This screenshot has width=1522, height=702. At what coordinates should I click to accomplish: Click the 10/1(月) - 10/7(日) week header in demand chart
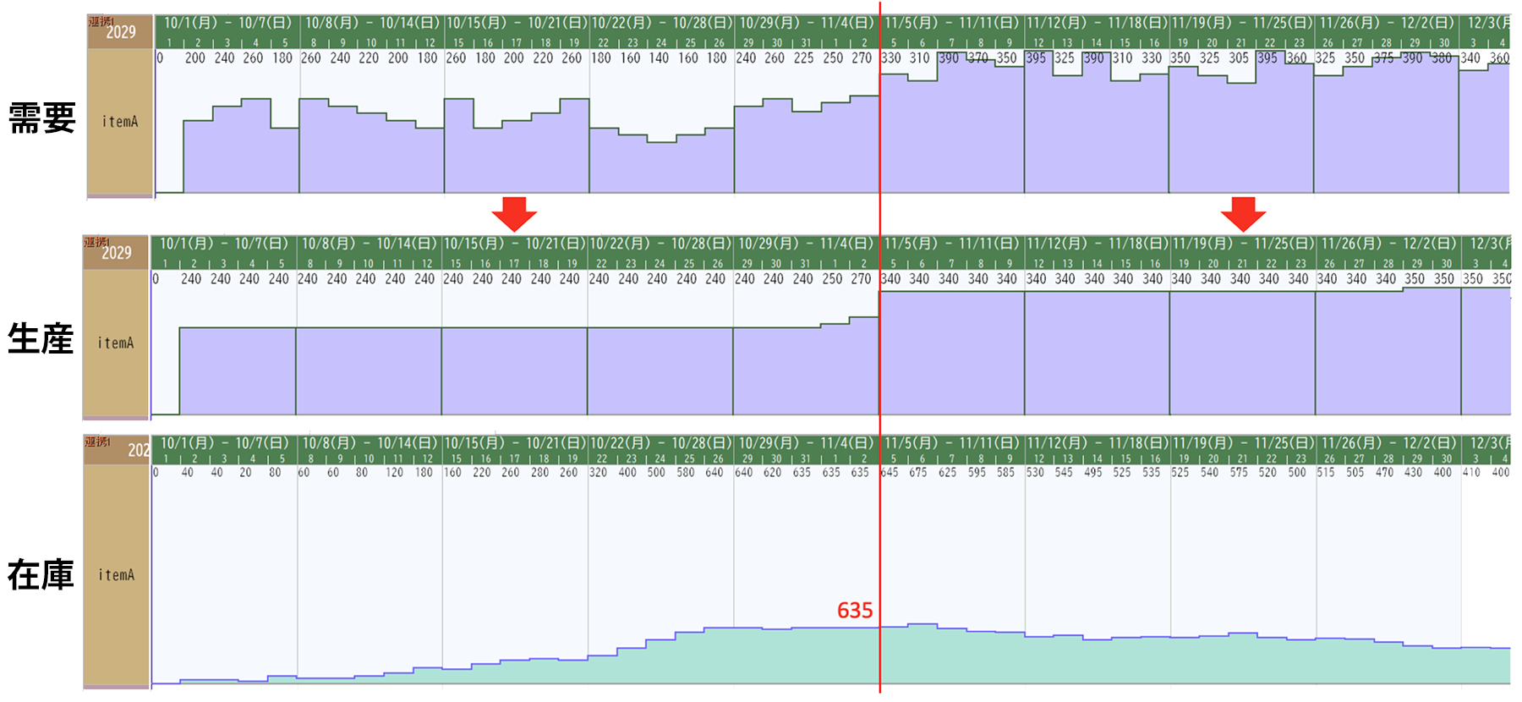tap(227, 24)
